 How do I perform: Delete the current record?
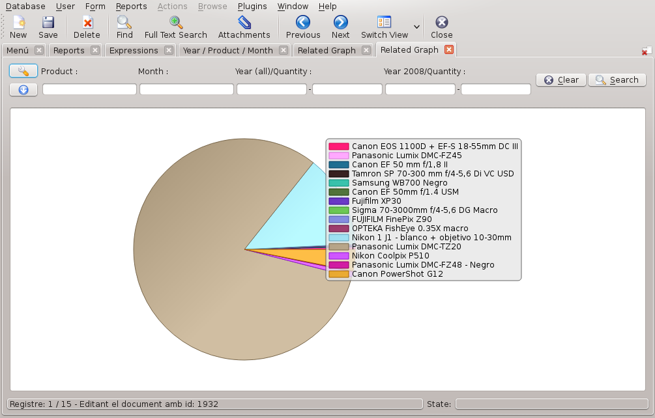click(x=87, y=27)
